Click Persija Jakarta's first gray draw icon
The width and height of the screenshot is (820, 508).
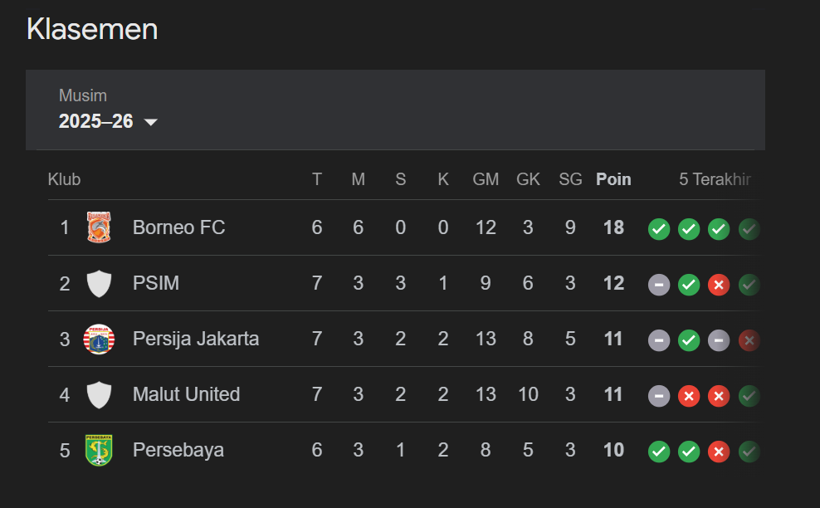pos(659,339)
